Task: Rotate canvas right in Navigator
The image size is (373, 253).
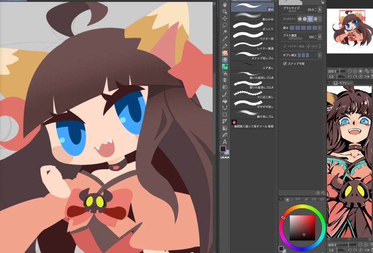Action: (x=355, y=76)
